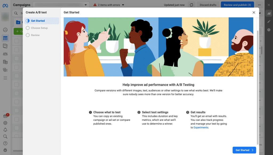This screenshot has width=273, height=155.
Task: Click the dialog vertical scrollbar
Action: (258, 88)
